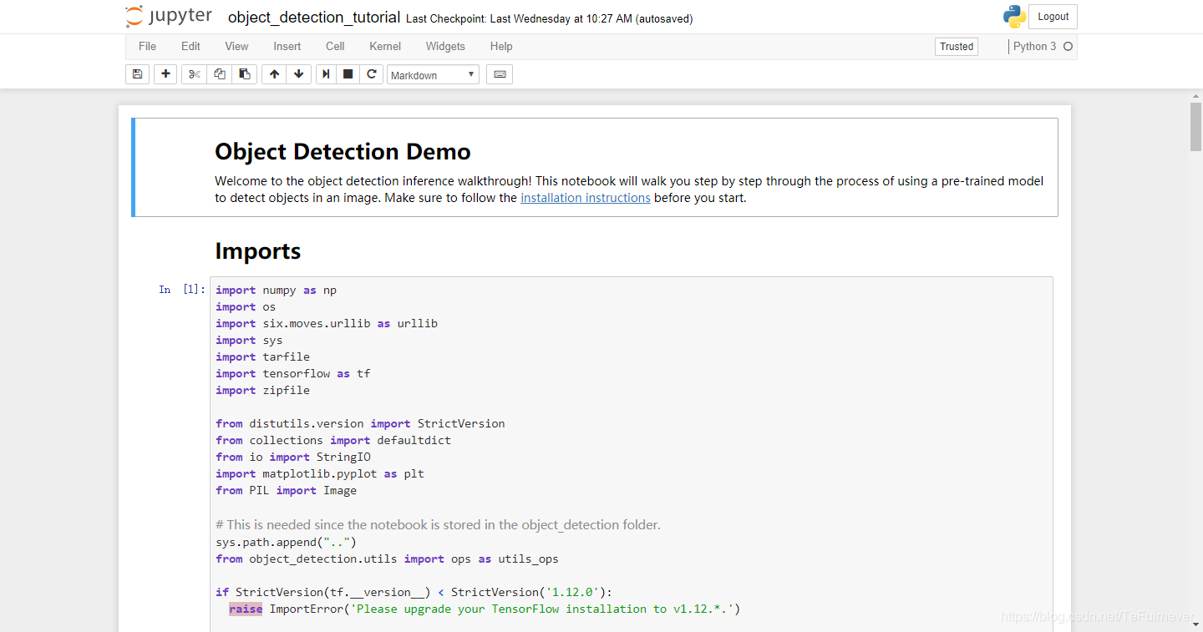
Task: Run the selected cell
Action: click(x=327, y=74)
